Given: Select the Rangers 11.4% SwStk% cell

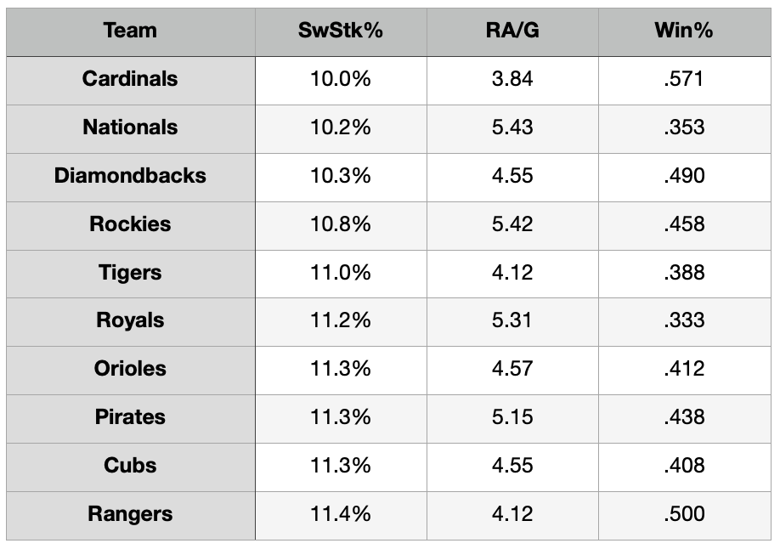Looking at the screenshot, I should click(x=341, y=514).
